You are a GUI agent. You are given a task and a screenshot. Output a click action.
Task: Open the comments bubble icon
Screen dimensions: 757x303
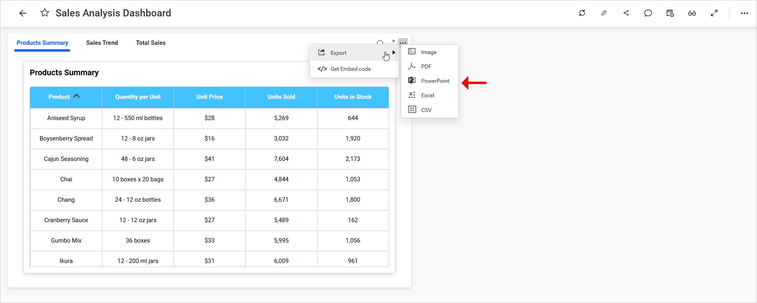pos(648,13)
